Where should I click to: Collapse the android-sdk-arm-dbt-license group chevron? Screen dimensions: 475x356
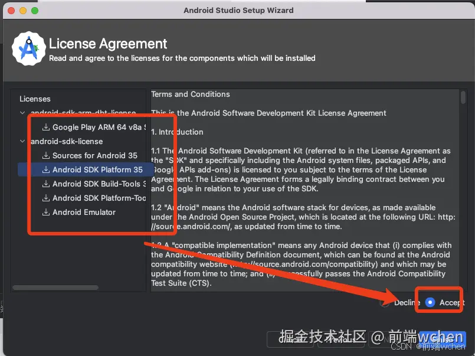[x=22, y=113]
